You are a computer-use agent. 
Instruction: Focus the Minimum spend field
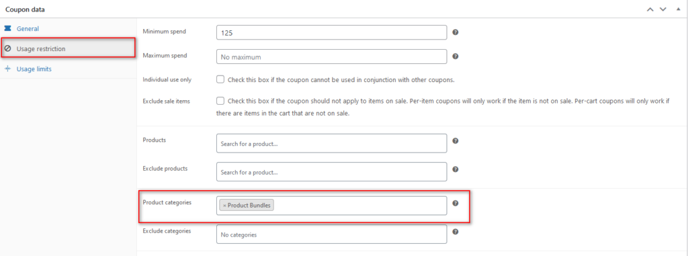332,32
